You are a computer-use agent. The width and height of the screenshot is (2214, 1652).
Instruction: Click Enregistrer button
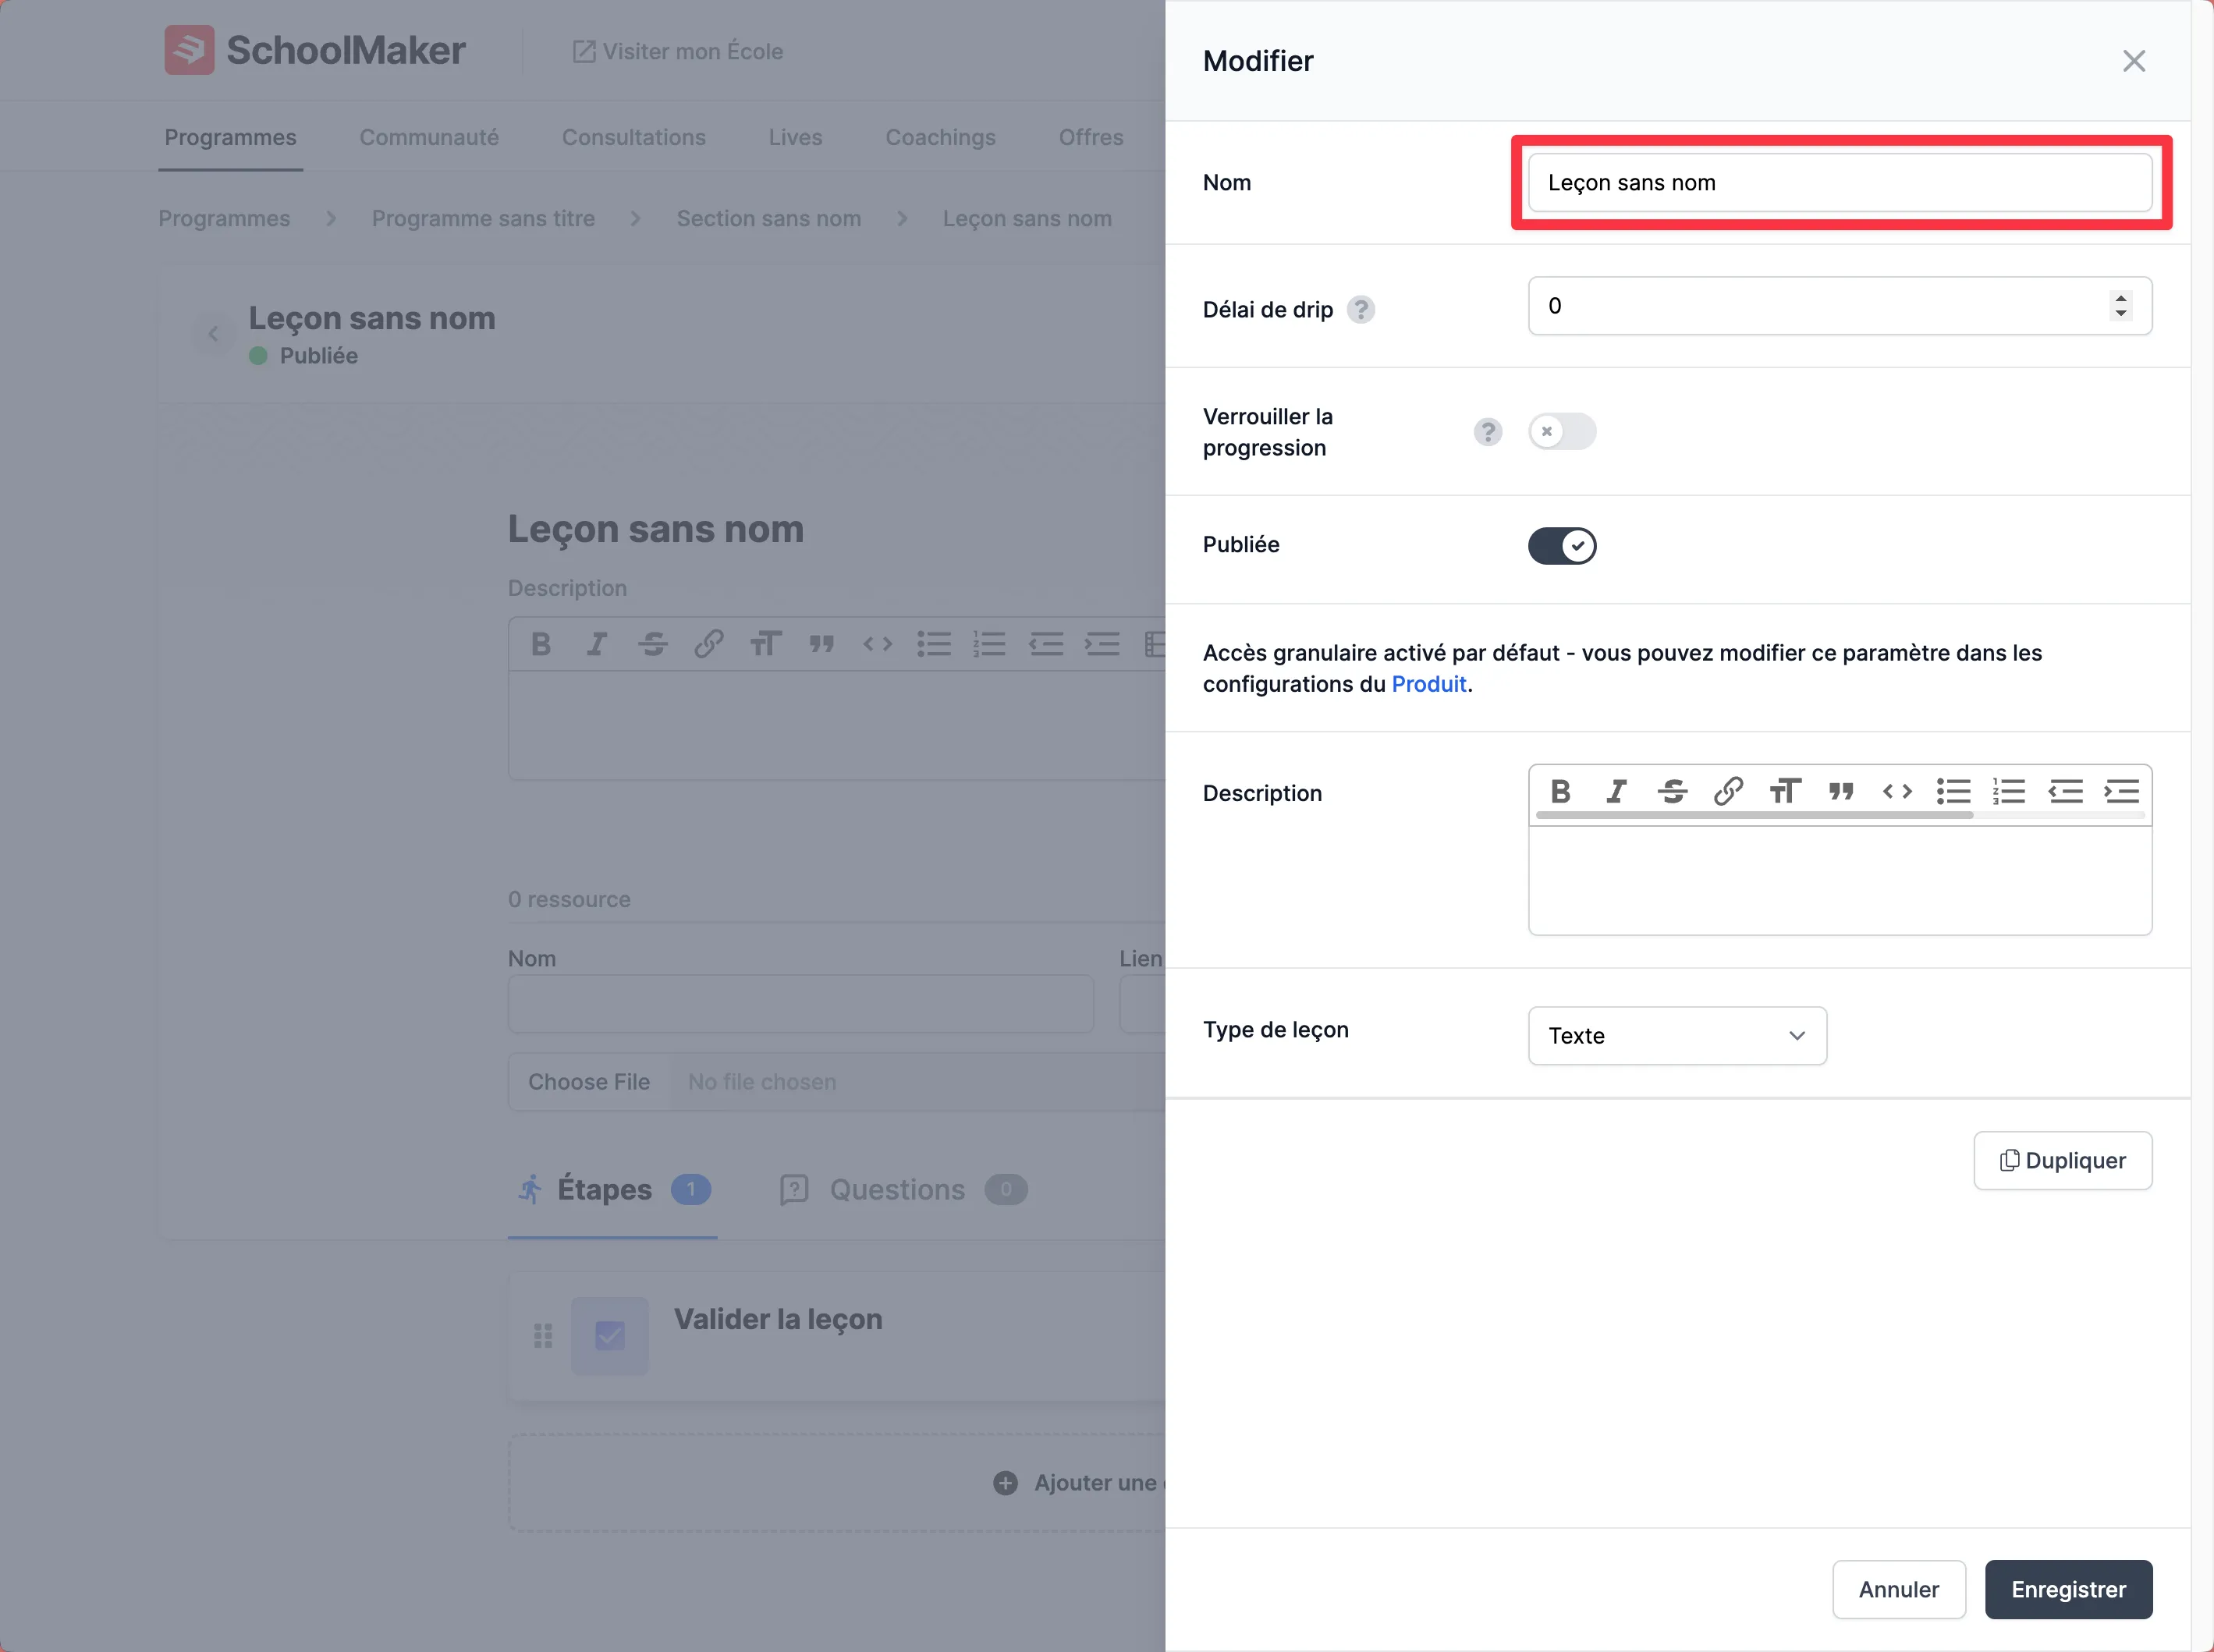pyautogui.click(x=2068, y=1589)
